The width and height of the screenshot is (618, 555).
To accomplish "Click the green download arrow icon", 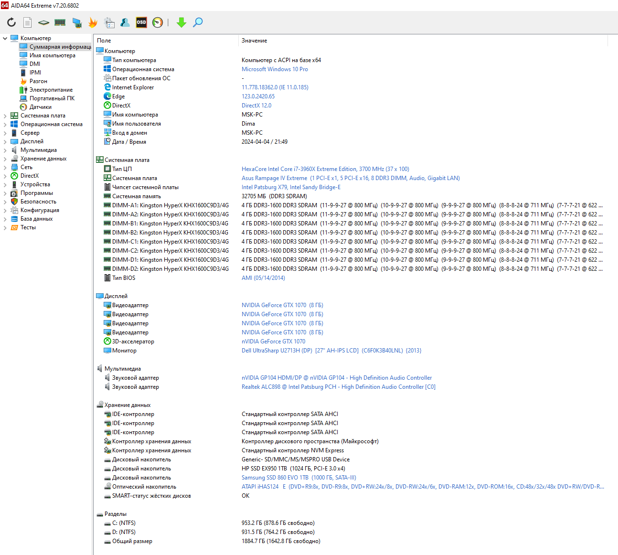I will tap(181, 22).
